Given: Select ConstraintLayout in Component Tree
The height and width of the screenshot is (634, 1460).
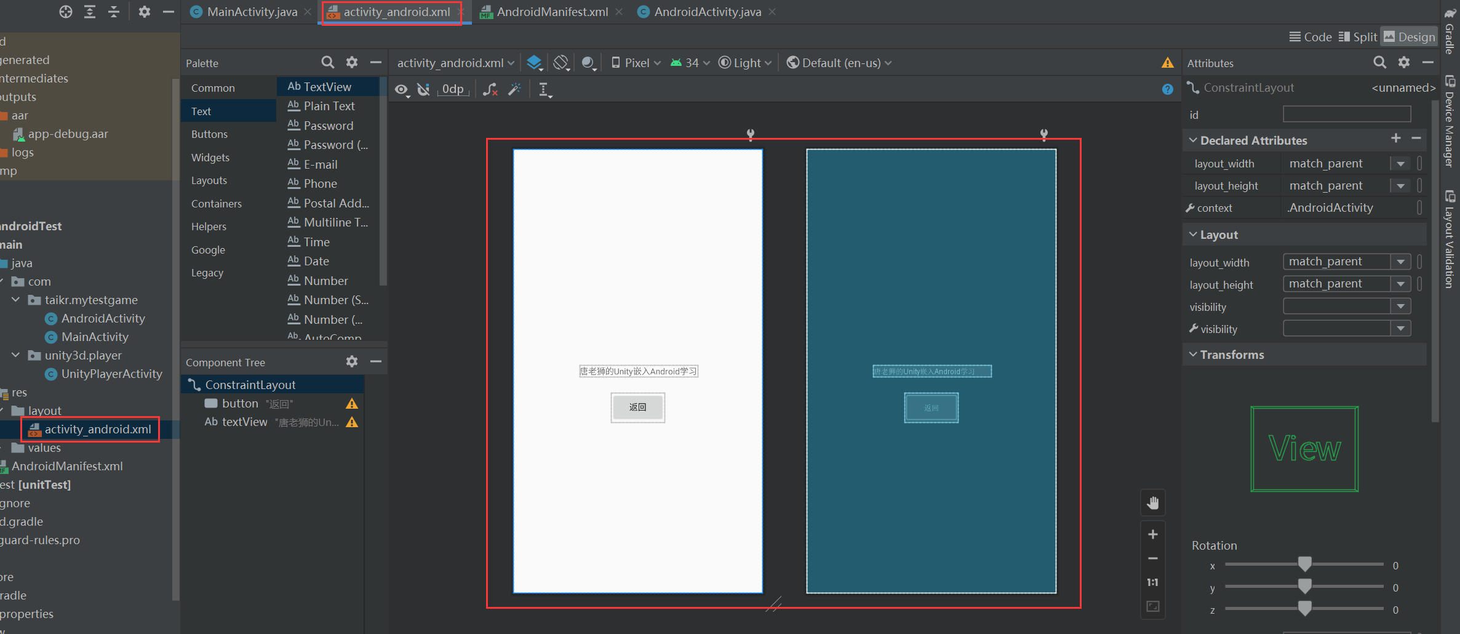Looking at the screenshot, I should pos(274,385).
